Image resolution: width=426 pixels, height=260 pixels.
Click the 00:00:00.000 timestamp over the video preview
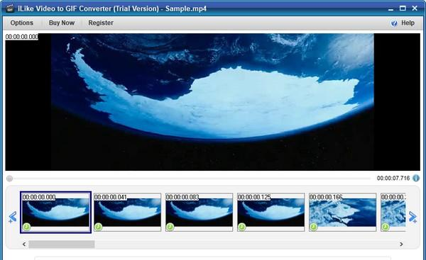[x=22, y=37]
